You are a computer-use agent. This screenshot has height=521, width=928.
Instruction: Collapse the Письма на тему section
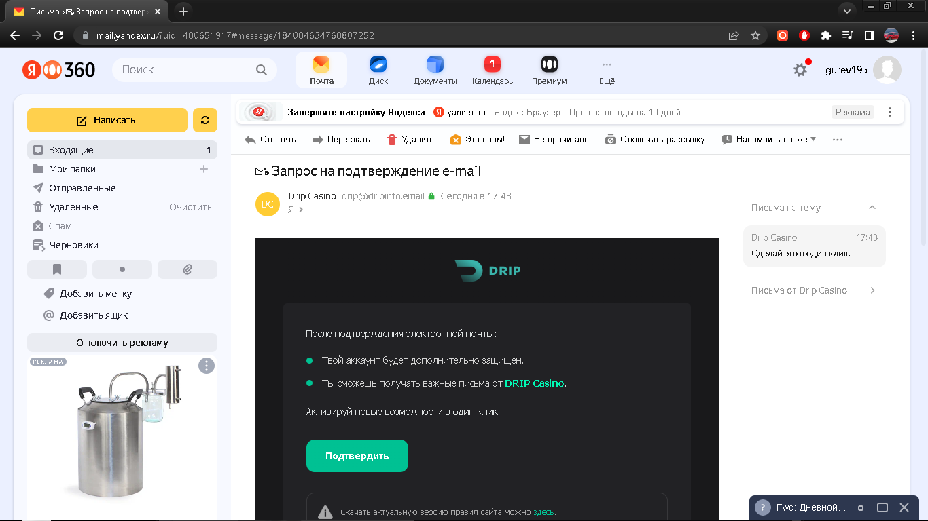pos(872,208)
